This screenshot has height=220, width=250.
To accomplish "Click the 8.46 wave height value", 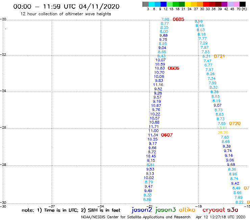I will click(x=200, y=25).
